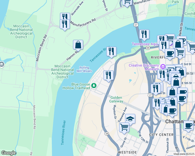
Task: Click the shopping bag marker near Hamm Rd
Action: coord(78,45)
